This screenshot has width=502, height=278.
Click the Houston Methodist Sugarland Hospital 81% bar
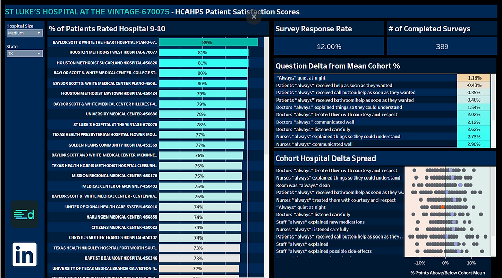204,63
